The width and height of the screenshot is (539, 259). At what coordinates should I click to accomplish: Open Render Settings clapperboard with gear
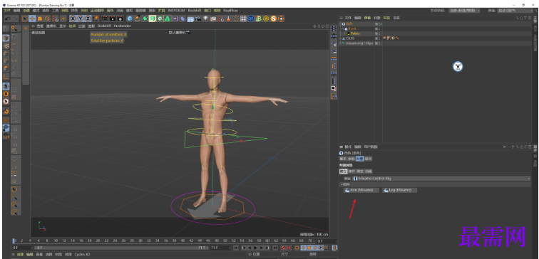pos(120,18)
